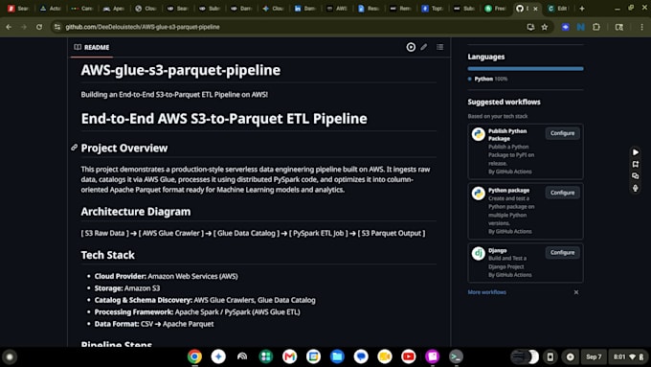
Task: Launch Gmail from the shelf
Action: 289,356
